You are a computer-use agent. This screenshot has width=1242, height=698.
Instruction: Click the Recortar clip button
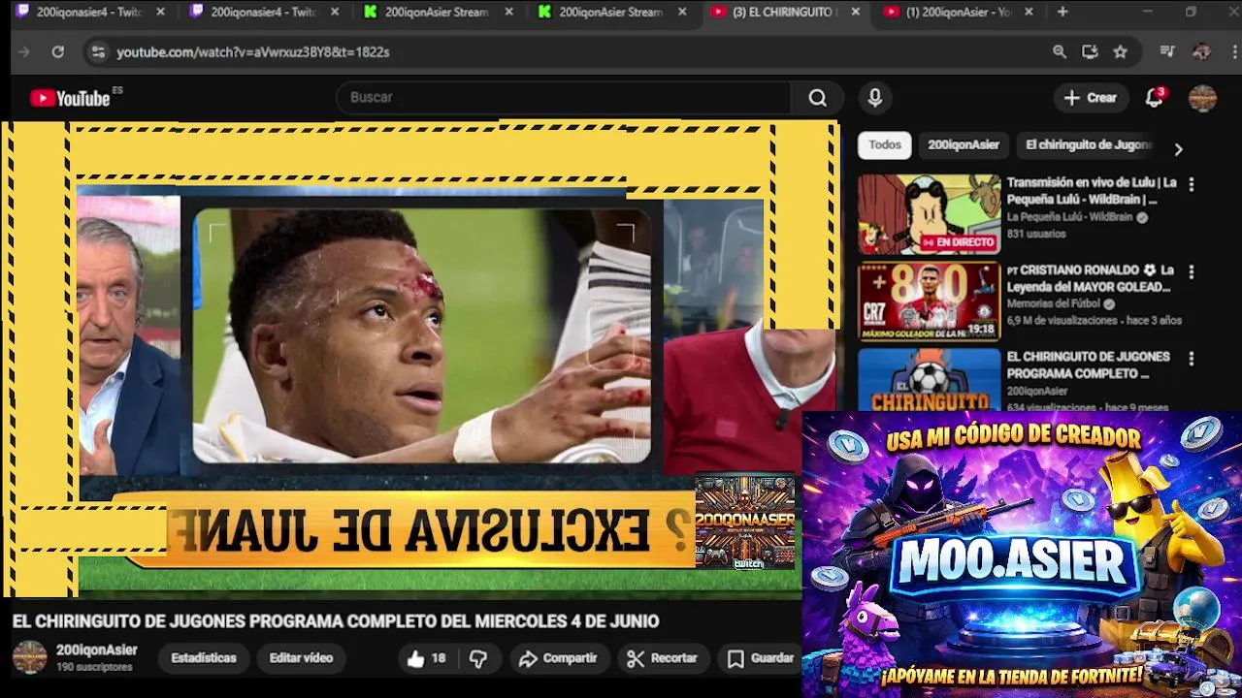pos(663,658)
